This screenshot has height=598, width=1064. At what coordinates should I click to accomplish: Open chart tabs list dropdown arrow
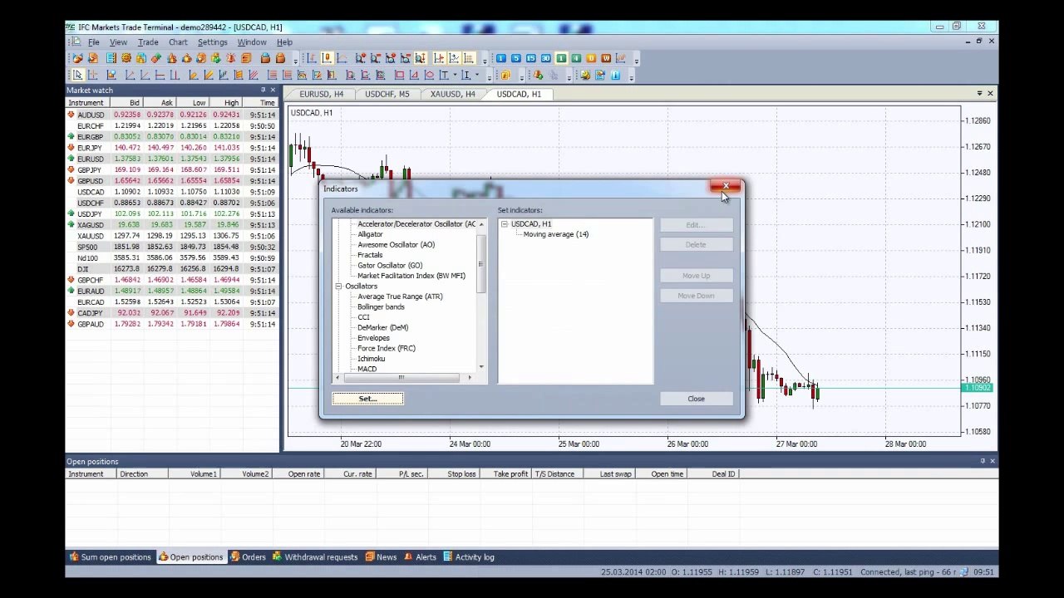pyautogui.click(x=979, y=93)
